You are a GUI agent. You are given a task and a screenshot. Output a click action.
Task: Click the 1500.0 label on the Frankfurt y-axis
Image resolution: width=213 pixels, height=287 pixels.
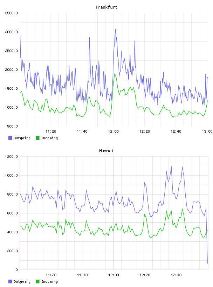pyautogui.click(x=11, y=88)
